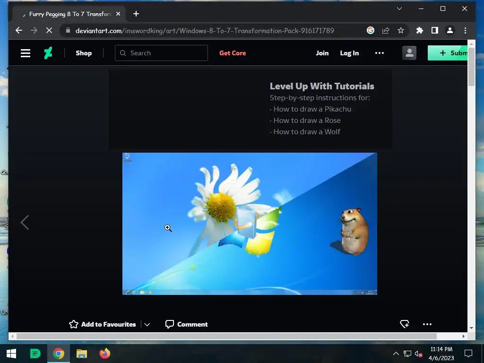Click the browser forward arrow

34,31
